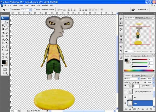Switch to the Histogram tab
Viewport: 156px width, 112px height.
point(139,18)
